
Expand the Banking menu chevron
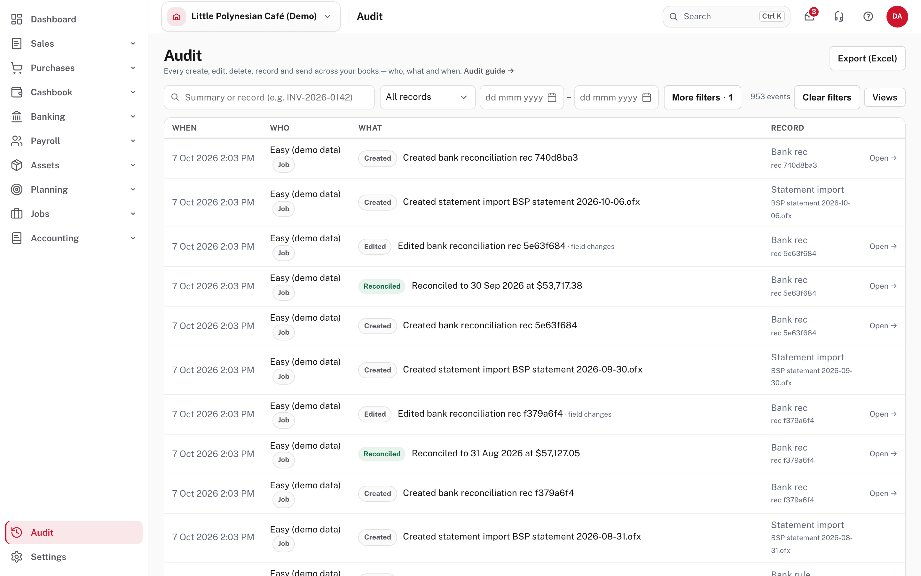click(x=133, y=116)
